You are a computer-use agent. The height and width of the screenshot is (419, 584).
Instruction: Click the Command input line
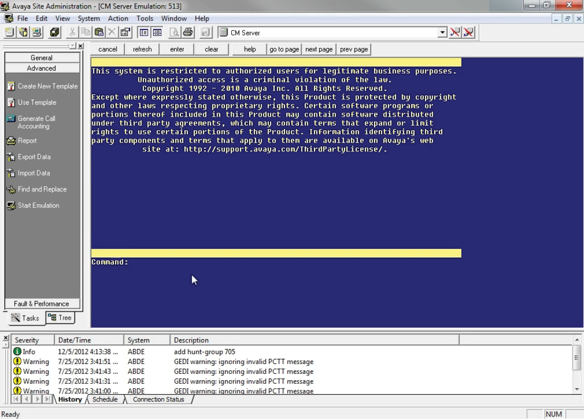click(276, 262)
